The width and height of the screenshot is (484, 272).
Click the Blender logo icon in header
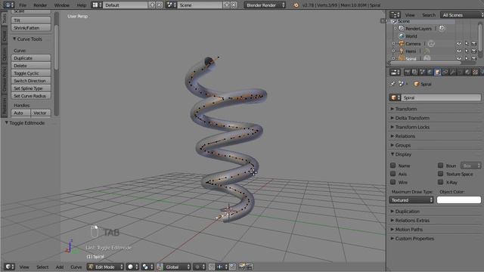[x=296, y=5]
